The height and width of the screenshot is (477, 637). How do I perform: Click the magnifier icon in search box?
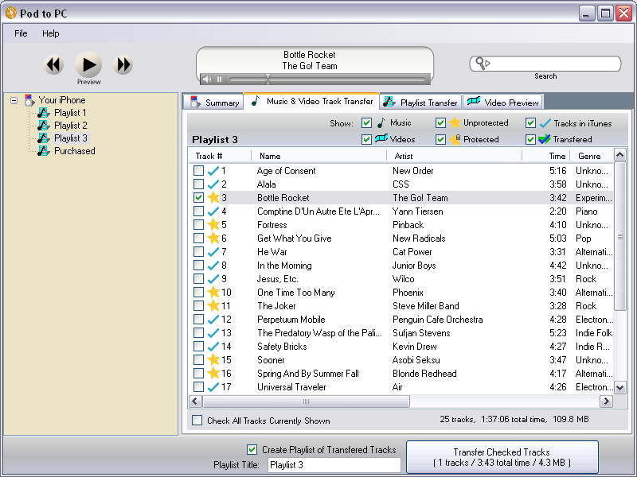click(483, 64)
